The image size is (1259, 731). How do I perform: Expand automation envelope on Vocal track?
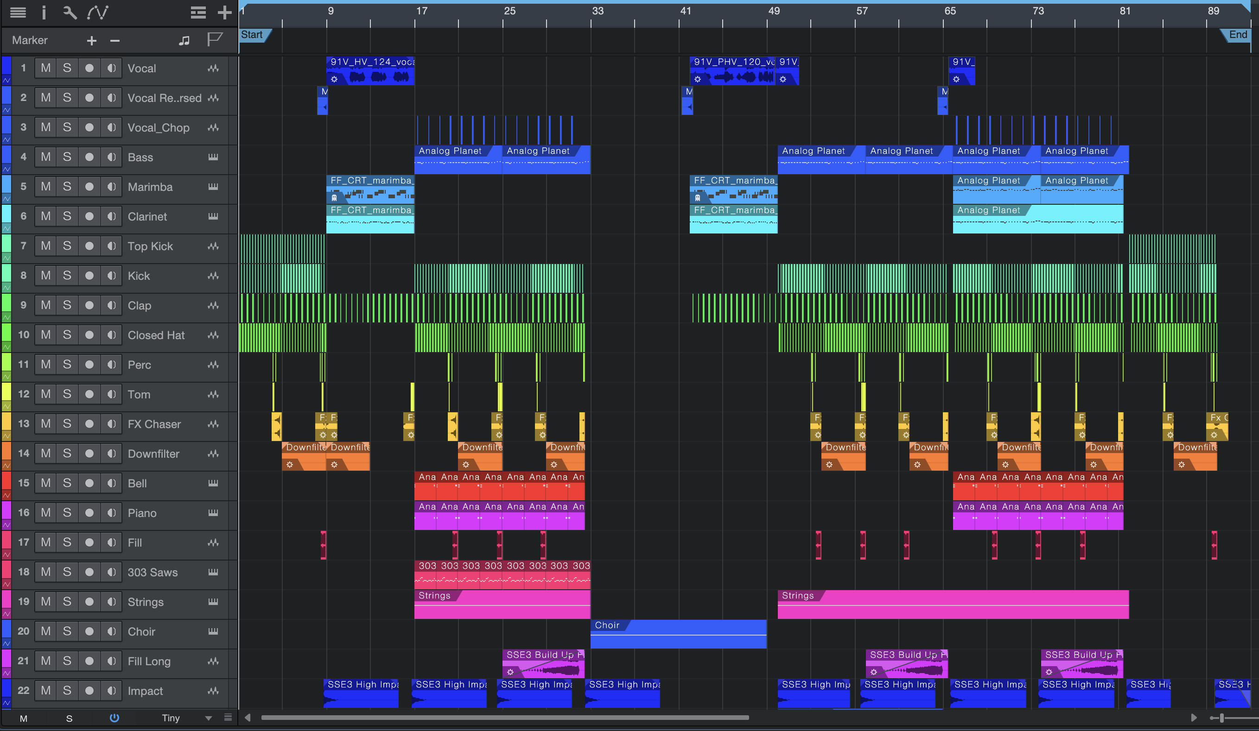pyautogui.click(x=6, y=80)
